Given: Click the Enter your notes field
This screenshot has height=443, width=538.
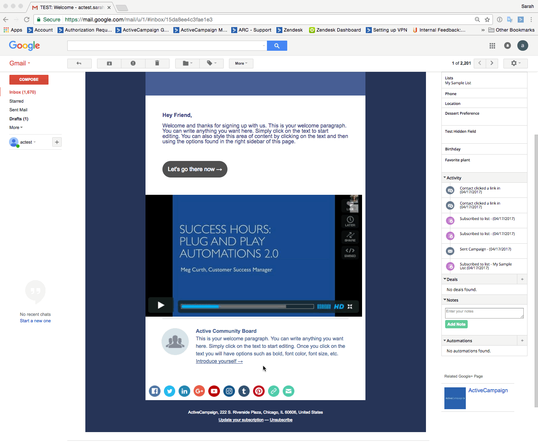Looking at the screenshot, I should pos(484,313).
